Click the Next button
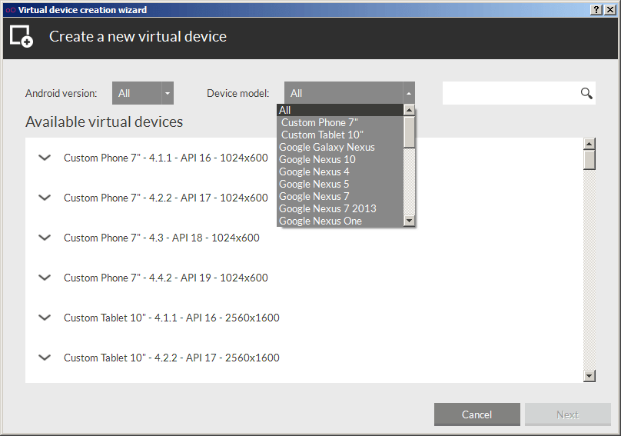Screen dimensions: 621x436 click(567, 414)
